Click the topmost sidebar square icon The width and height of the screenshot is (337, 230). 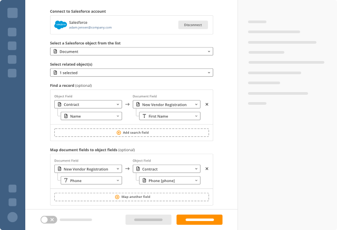[x=13, y=13]
